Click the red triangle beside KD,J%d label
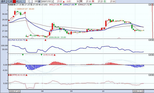 [45, 40]
